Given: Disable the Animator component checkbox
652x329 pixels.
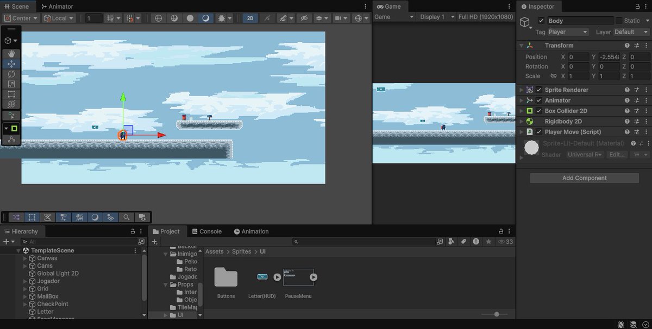Looking at the screenshot, I should point(539,100).
